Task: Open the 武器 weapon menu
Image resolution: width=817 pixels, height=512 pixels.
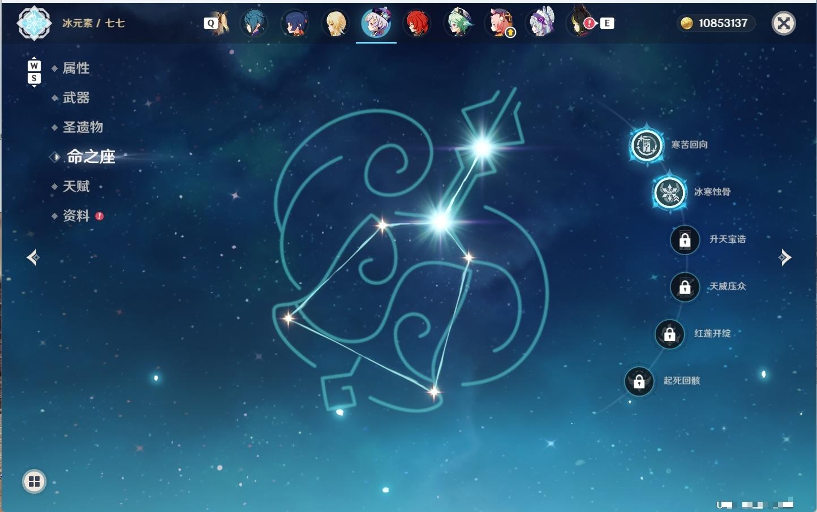Action: pyautogui.click(x=76, y=98)
